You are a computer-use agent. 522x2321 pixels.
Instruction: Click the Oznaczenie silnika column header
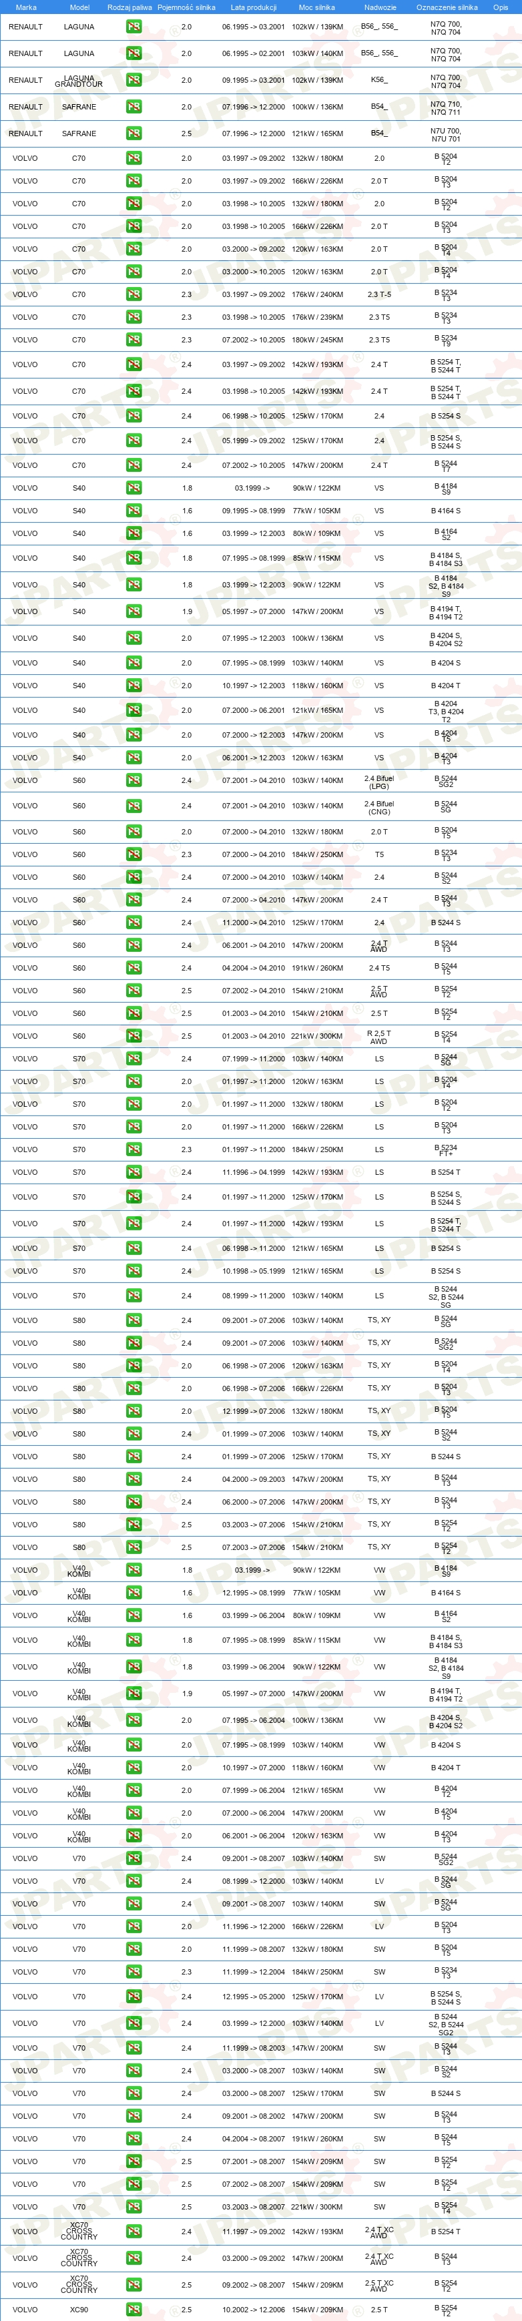click(447, 7)
